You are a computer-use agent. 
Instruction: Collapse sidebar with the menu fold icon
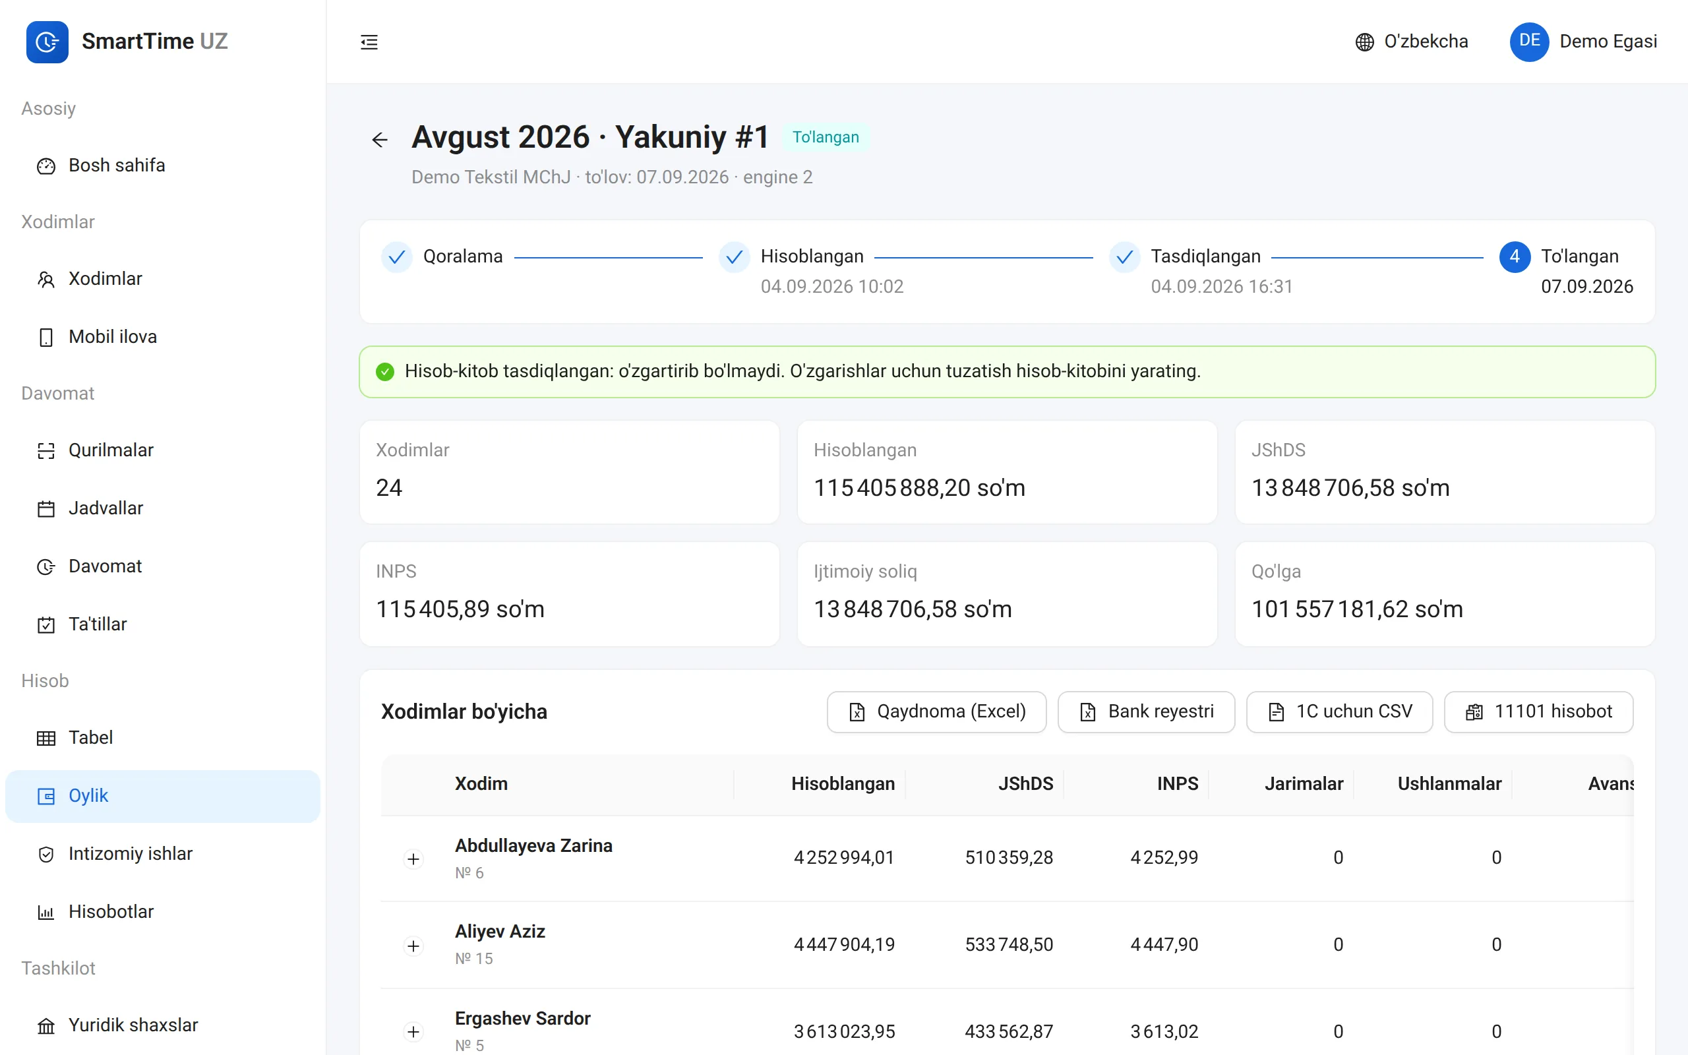pos(369,42)
